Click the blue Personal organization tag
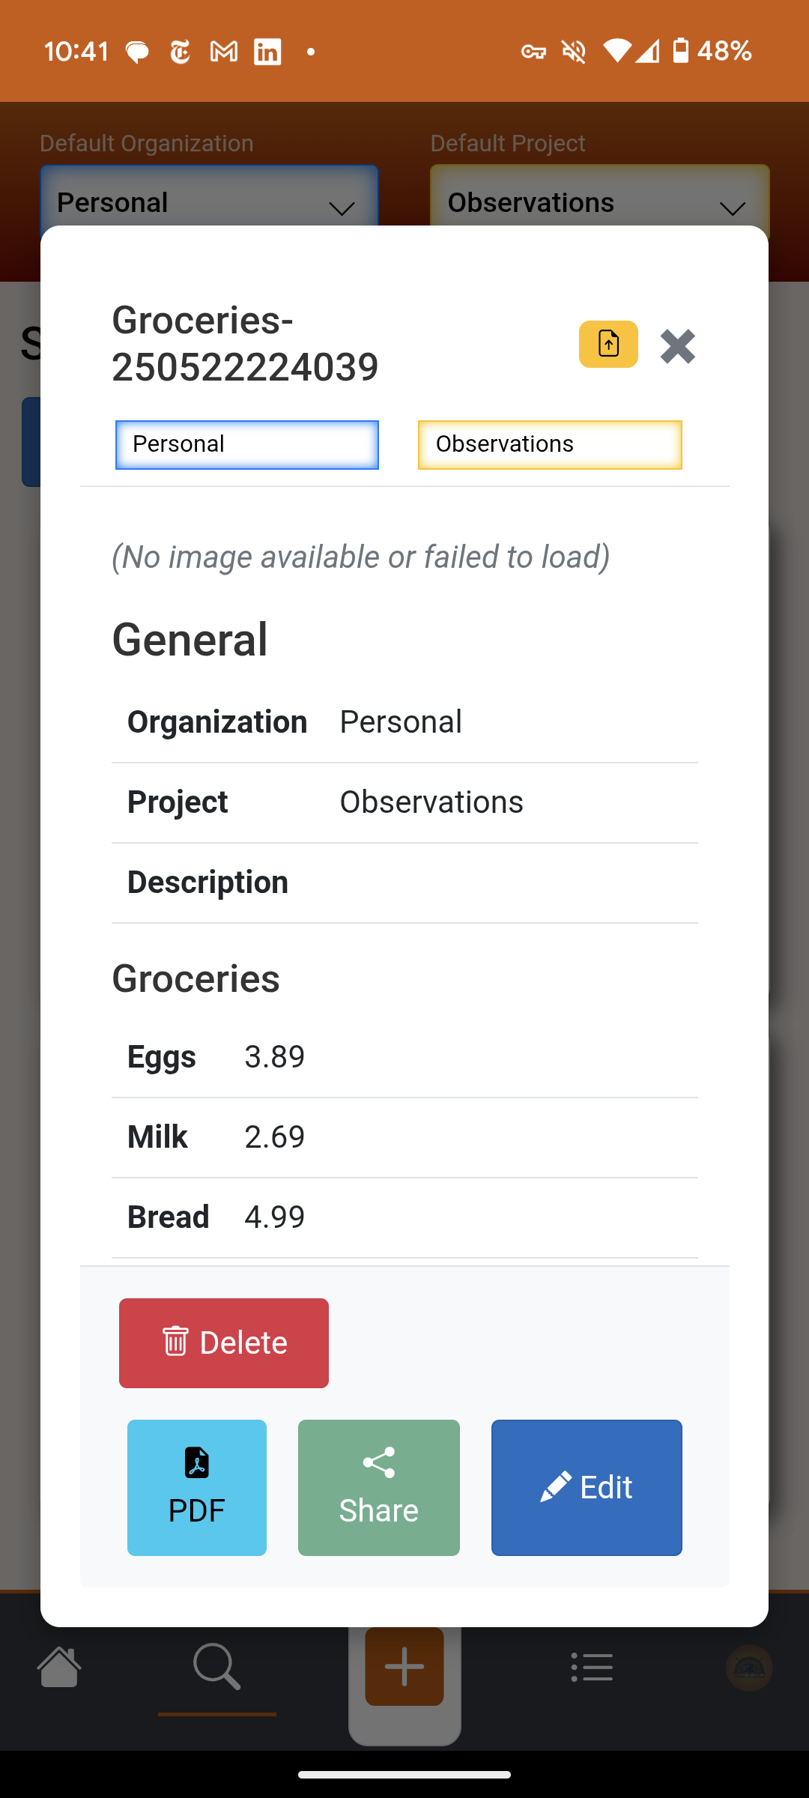The width and height of the screenshot is (809, 1798). pyautogui.click(x=246, y=445)
